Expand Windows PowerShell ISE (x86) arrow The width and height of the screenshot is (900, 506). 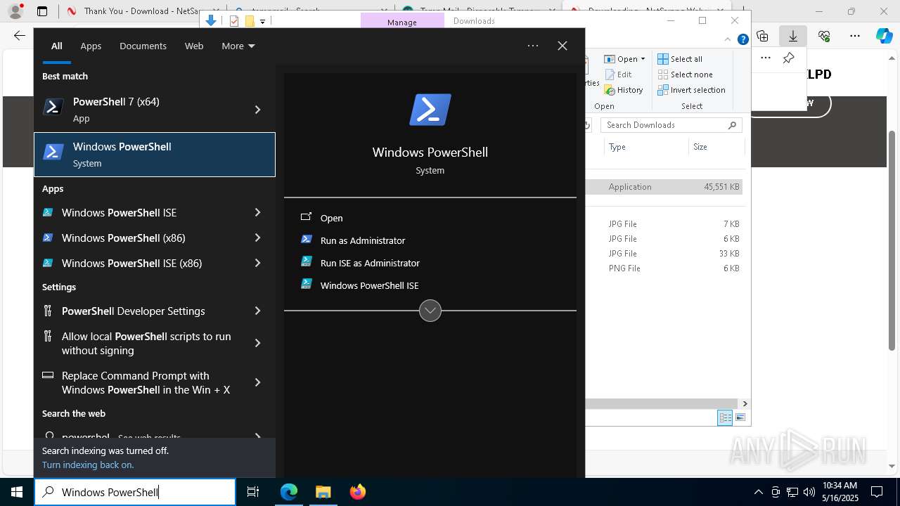pyautogui.click(x=257, y=263)
